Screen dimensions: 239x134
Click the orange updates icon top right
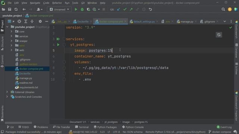coord(230,9)
